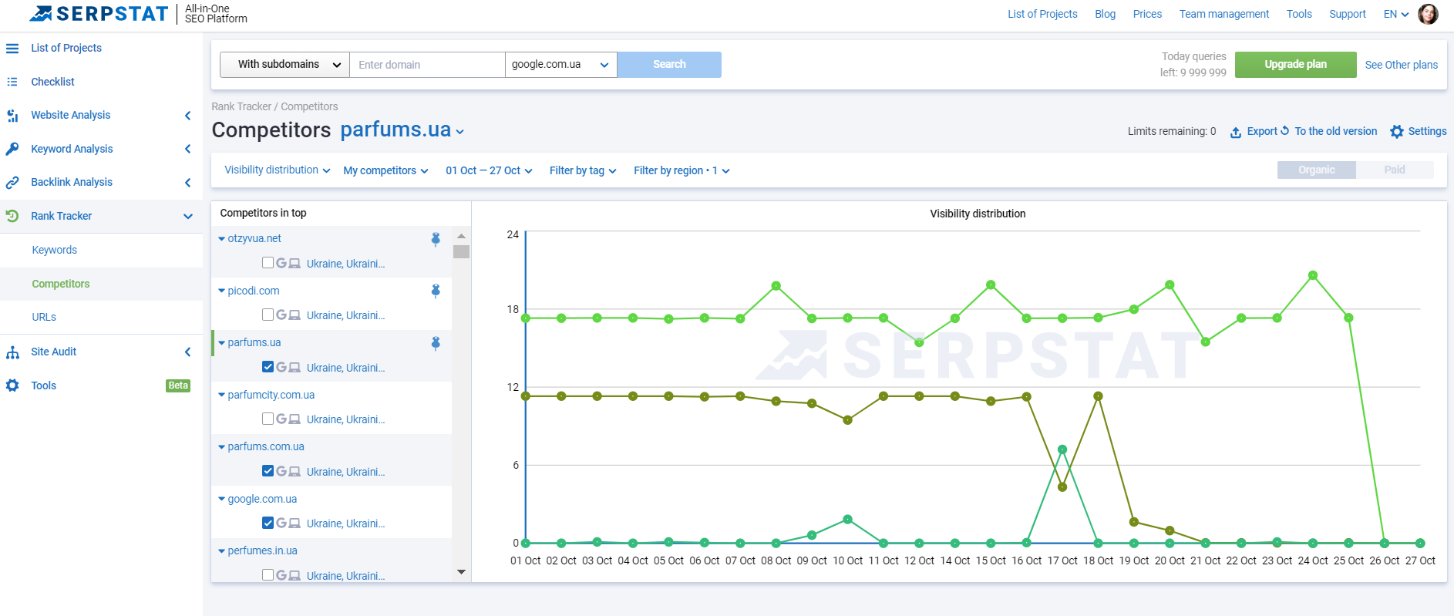Click the Search button
The width and height of the screenshot is (1454, 616).
click(x=669, y=65)
